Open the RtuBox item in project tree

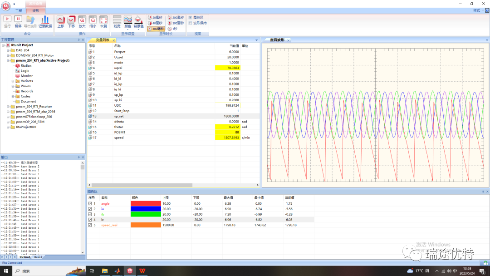pyautogui.click(x=26, y=65)
